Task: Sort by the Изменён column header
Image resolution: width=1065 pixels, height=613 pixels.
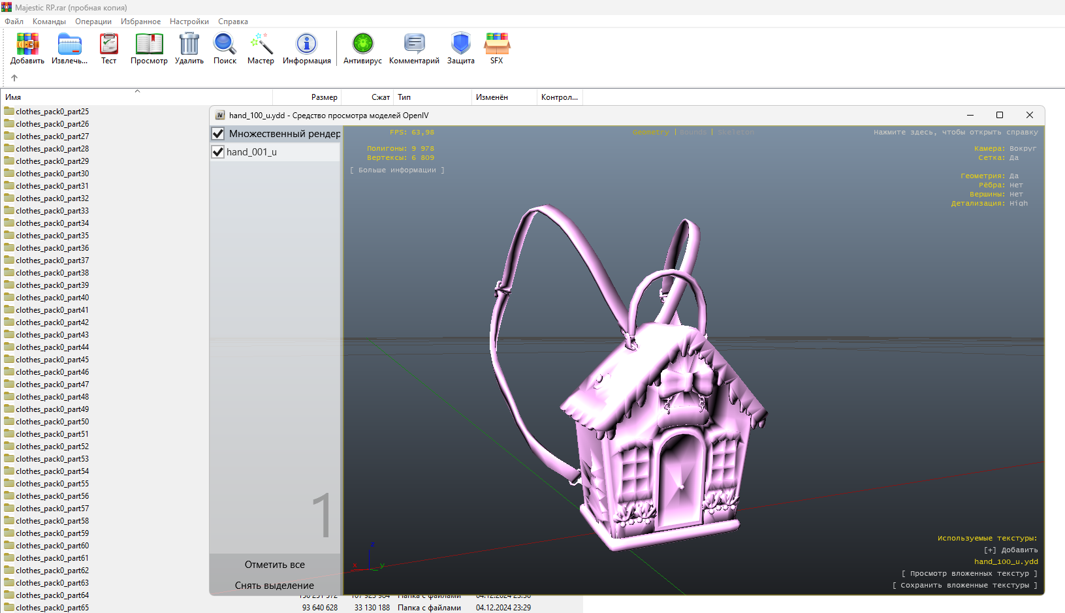Action: [x=504, y=97]
